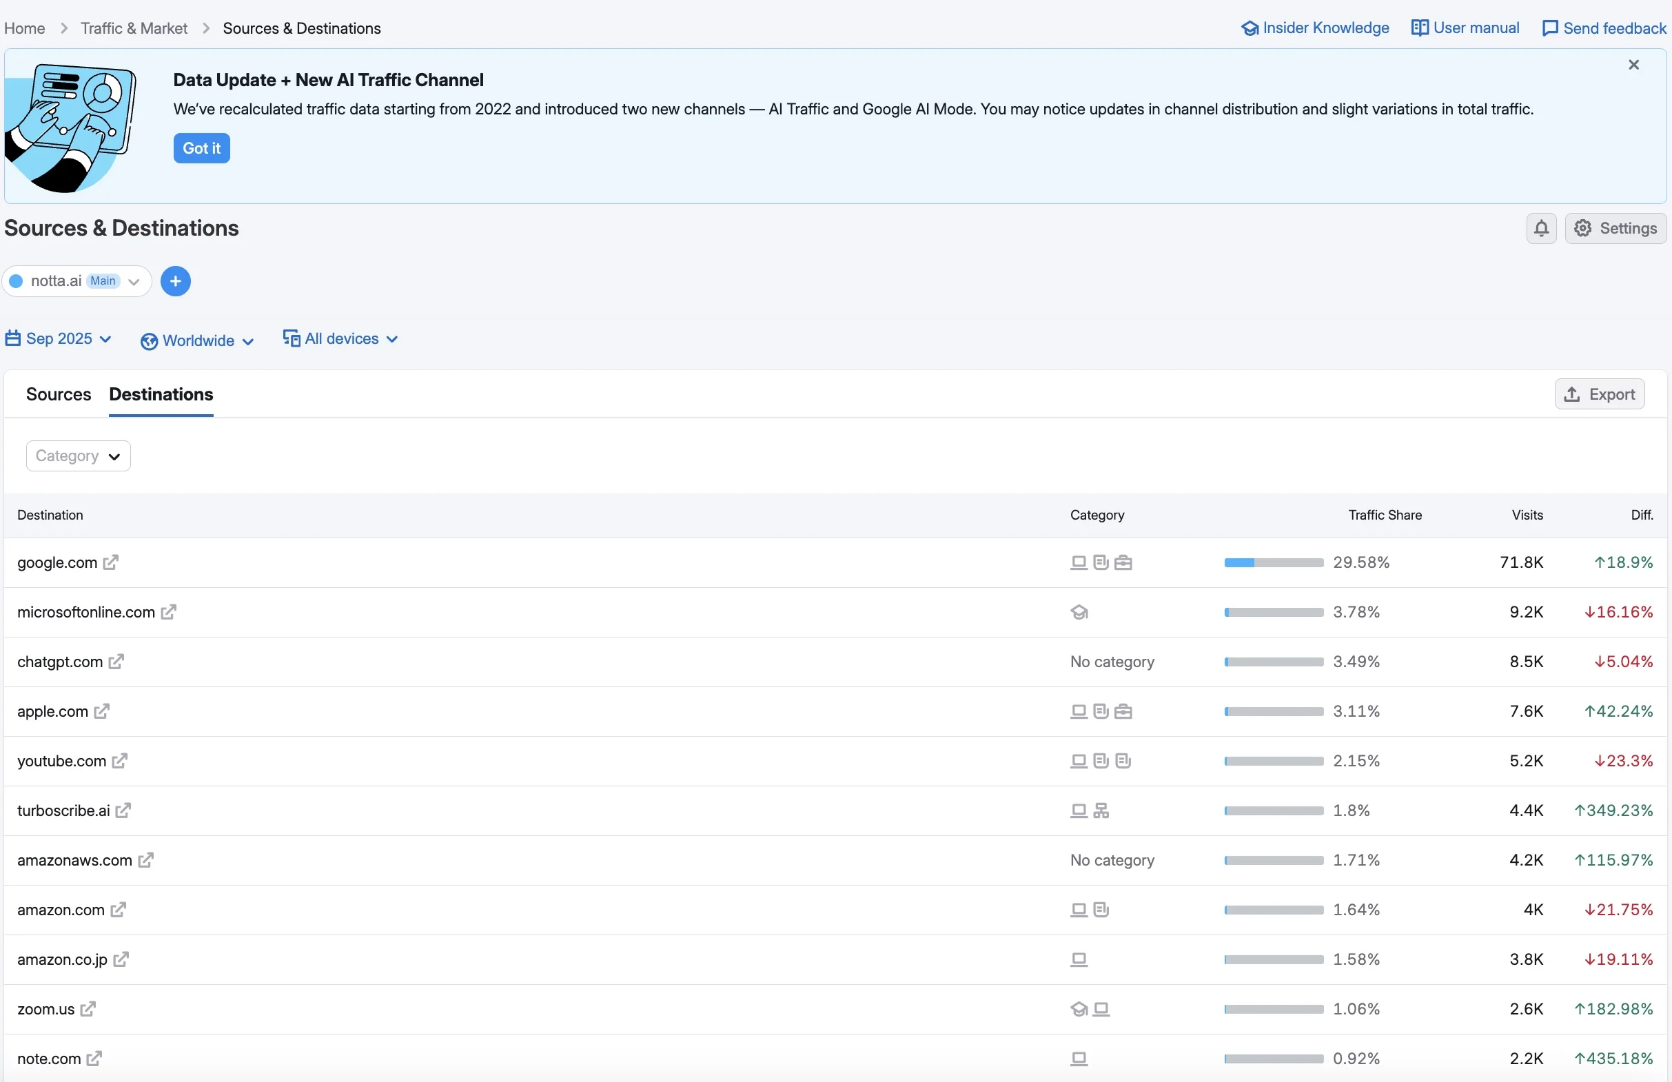The image size is (1672, 1082).
Task: Click google.com traffic share bar
Action: [1273, 563]
